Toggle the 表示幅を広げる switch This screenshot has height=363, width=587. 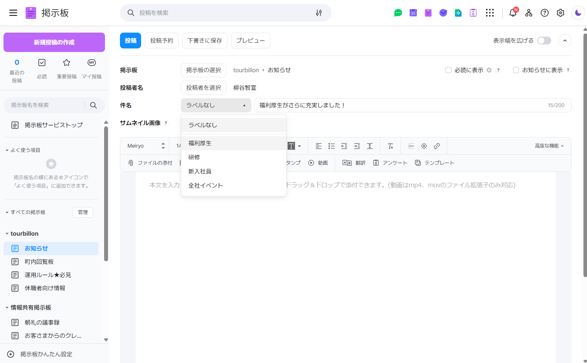[x=544, y=41]
